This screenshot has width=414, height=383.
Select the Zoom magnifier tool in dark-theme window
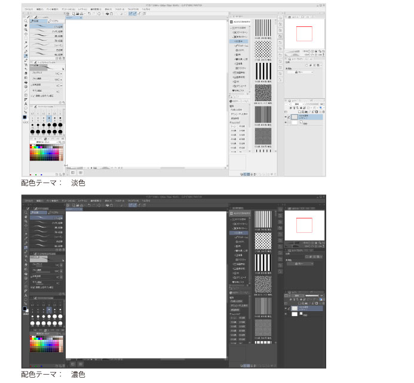tap(26, 212)
